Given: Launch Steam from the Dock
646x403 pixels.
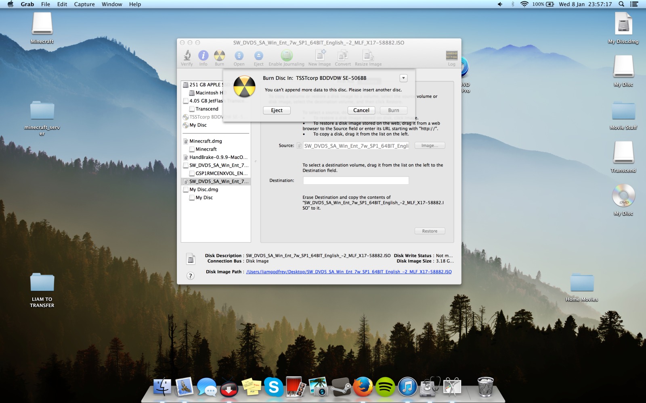Looking at the screenshot, I should coord(340,387).
